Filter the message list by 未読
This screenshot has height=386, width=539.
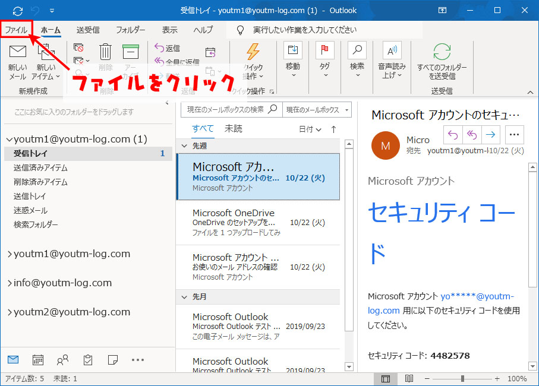tap(234, 129)
